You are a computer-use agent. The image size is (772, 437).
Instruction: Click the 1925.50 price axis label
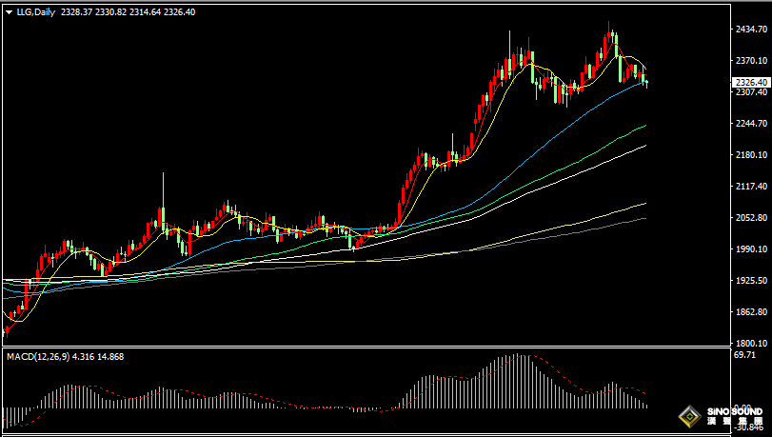coord(752,282)
